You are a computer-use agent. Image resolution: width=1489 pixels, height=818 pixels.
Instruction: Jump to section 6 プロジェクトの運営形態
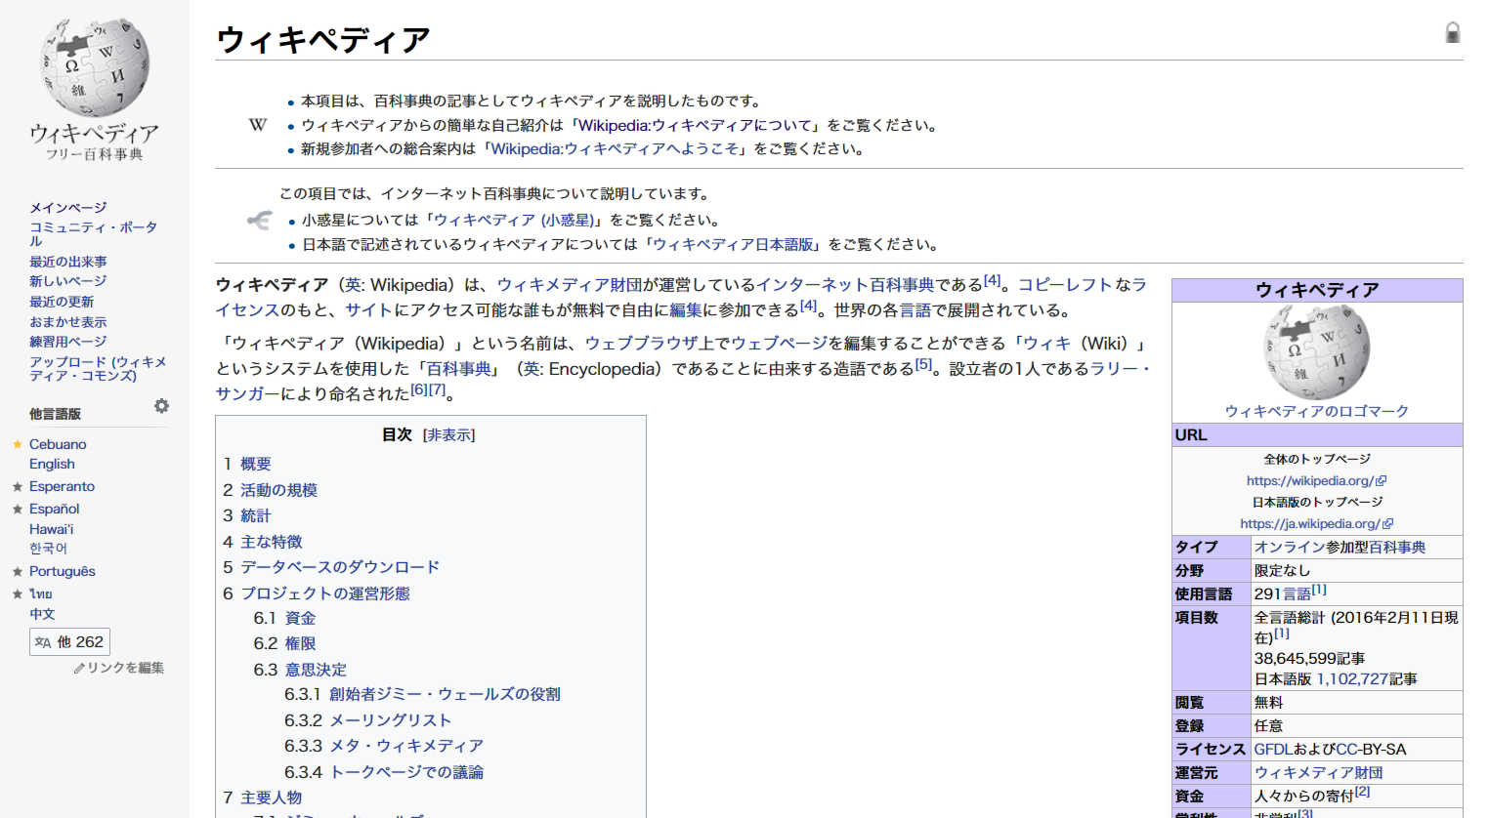(x=325, y=593)
